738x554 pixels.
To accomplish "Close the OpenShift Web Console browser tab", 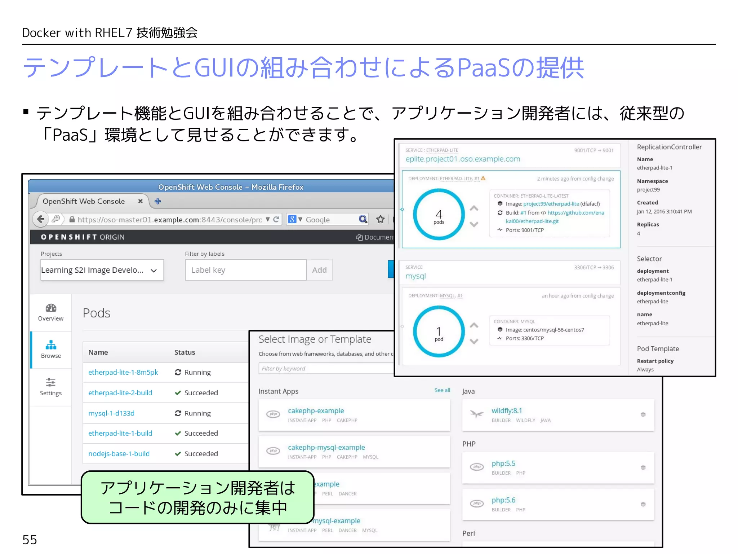I will (x=140, y=201).
